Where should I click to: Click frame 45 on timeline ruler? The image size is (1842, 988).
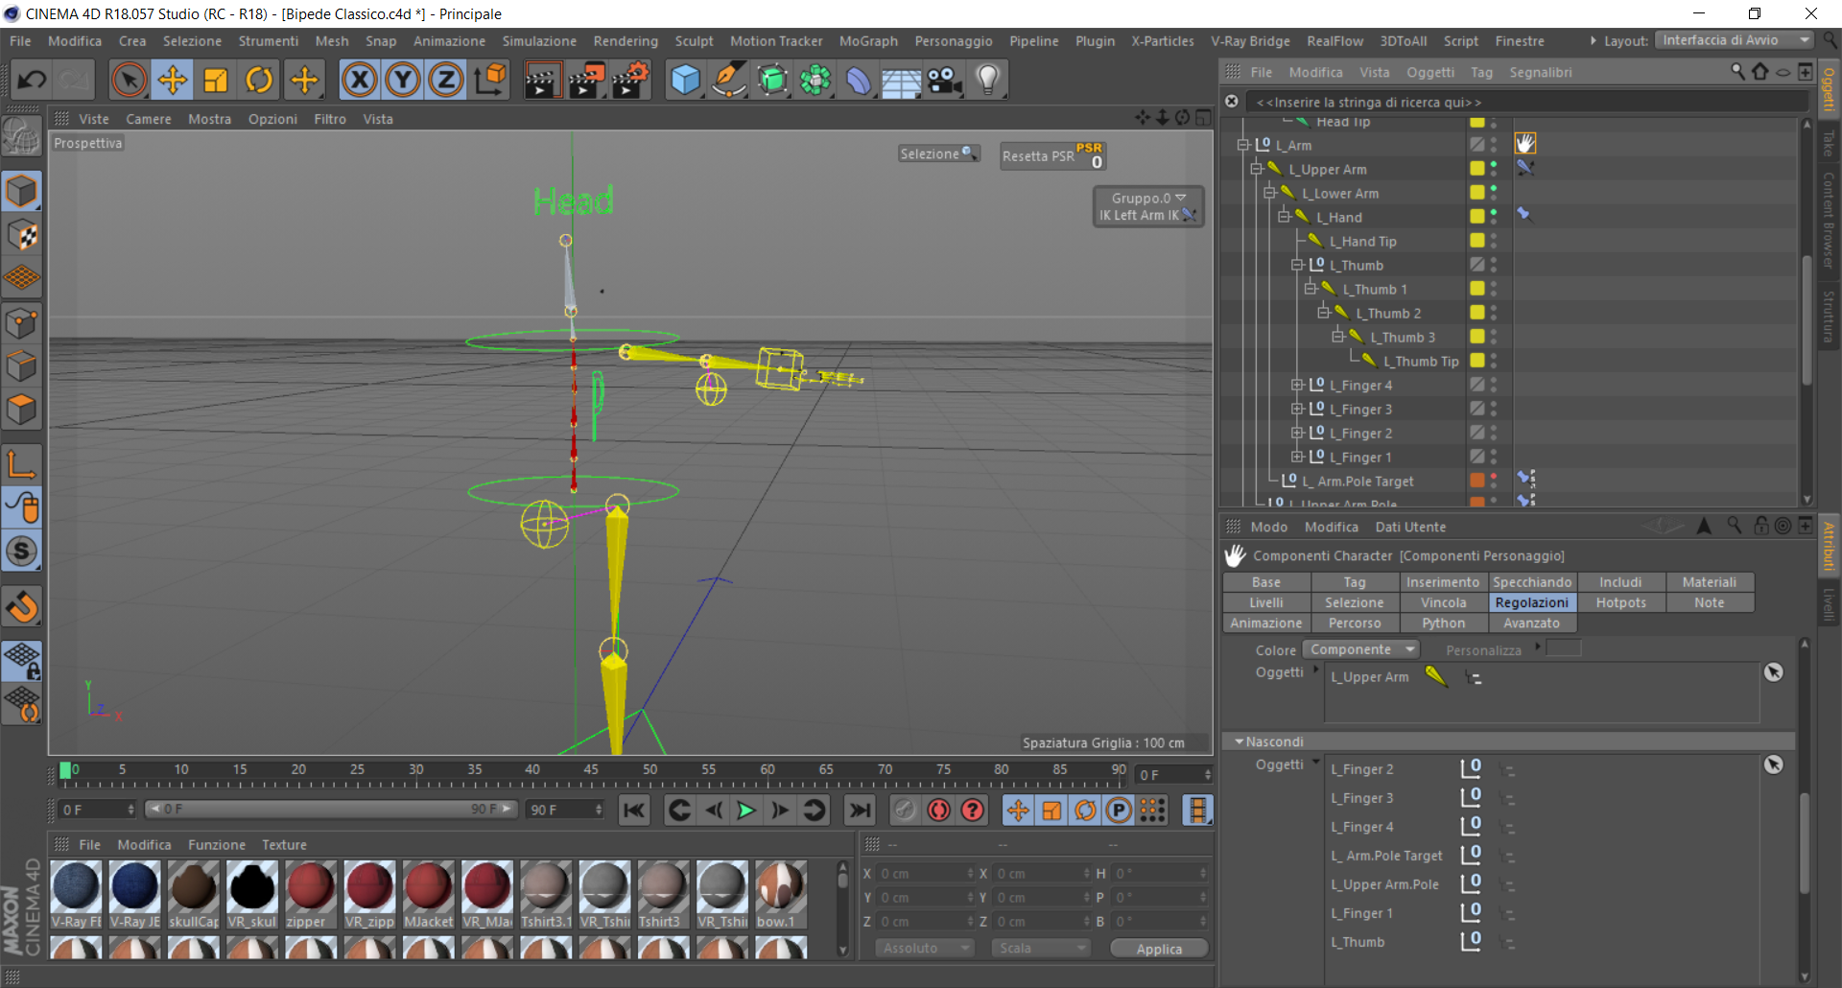tap(590, 770)
